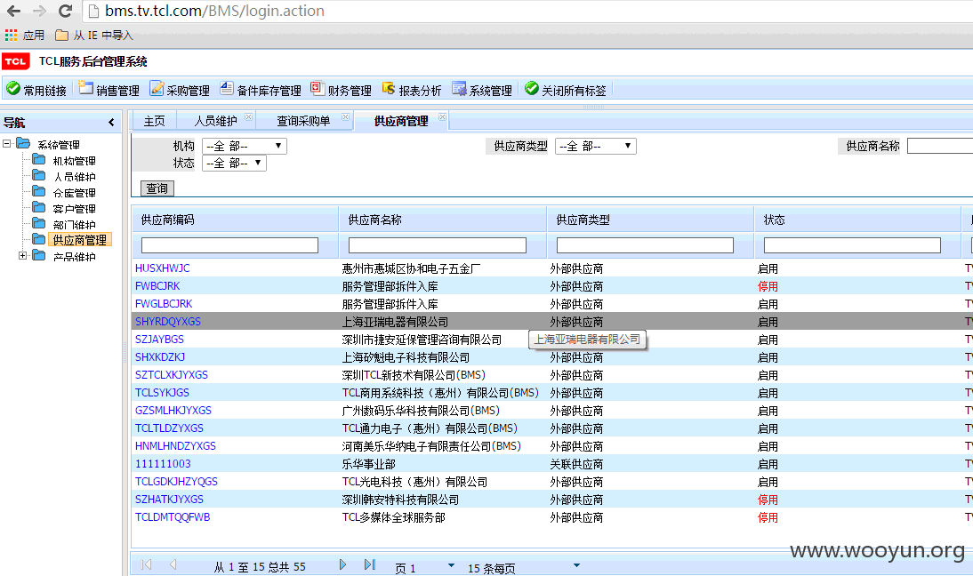Close the 查询采购单 tab
Viewport: 973px width, 576px height.
click(346, 116)
